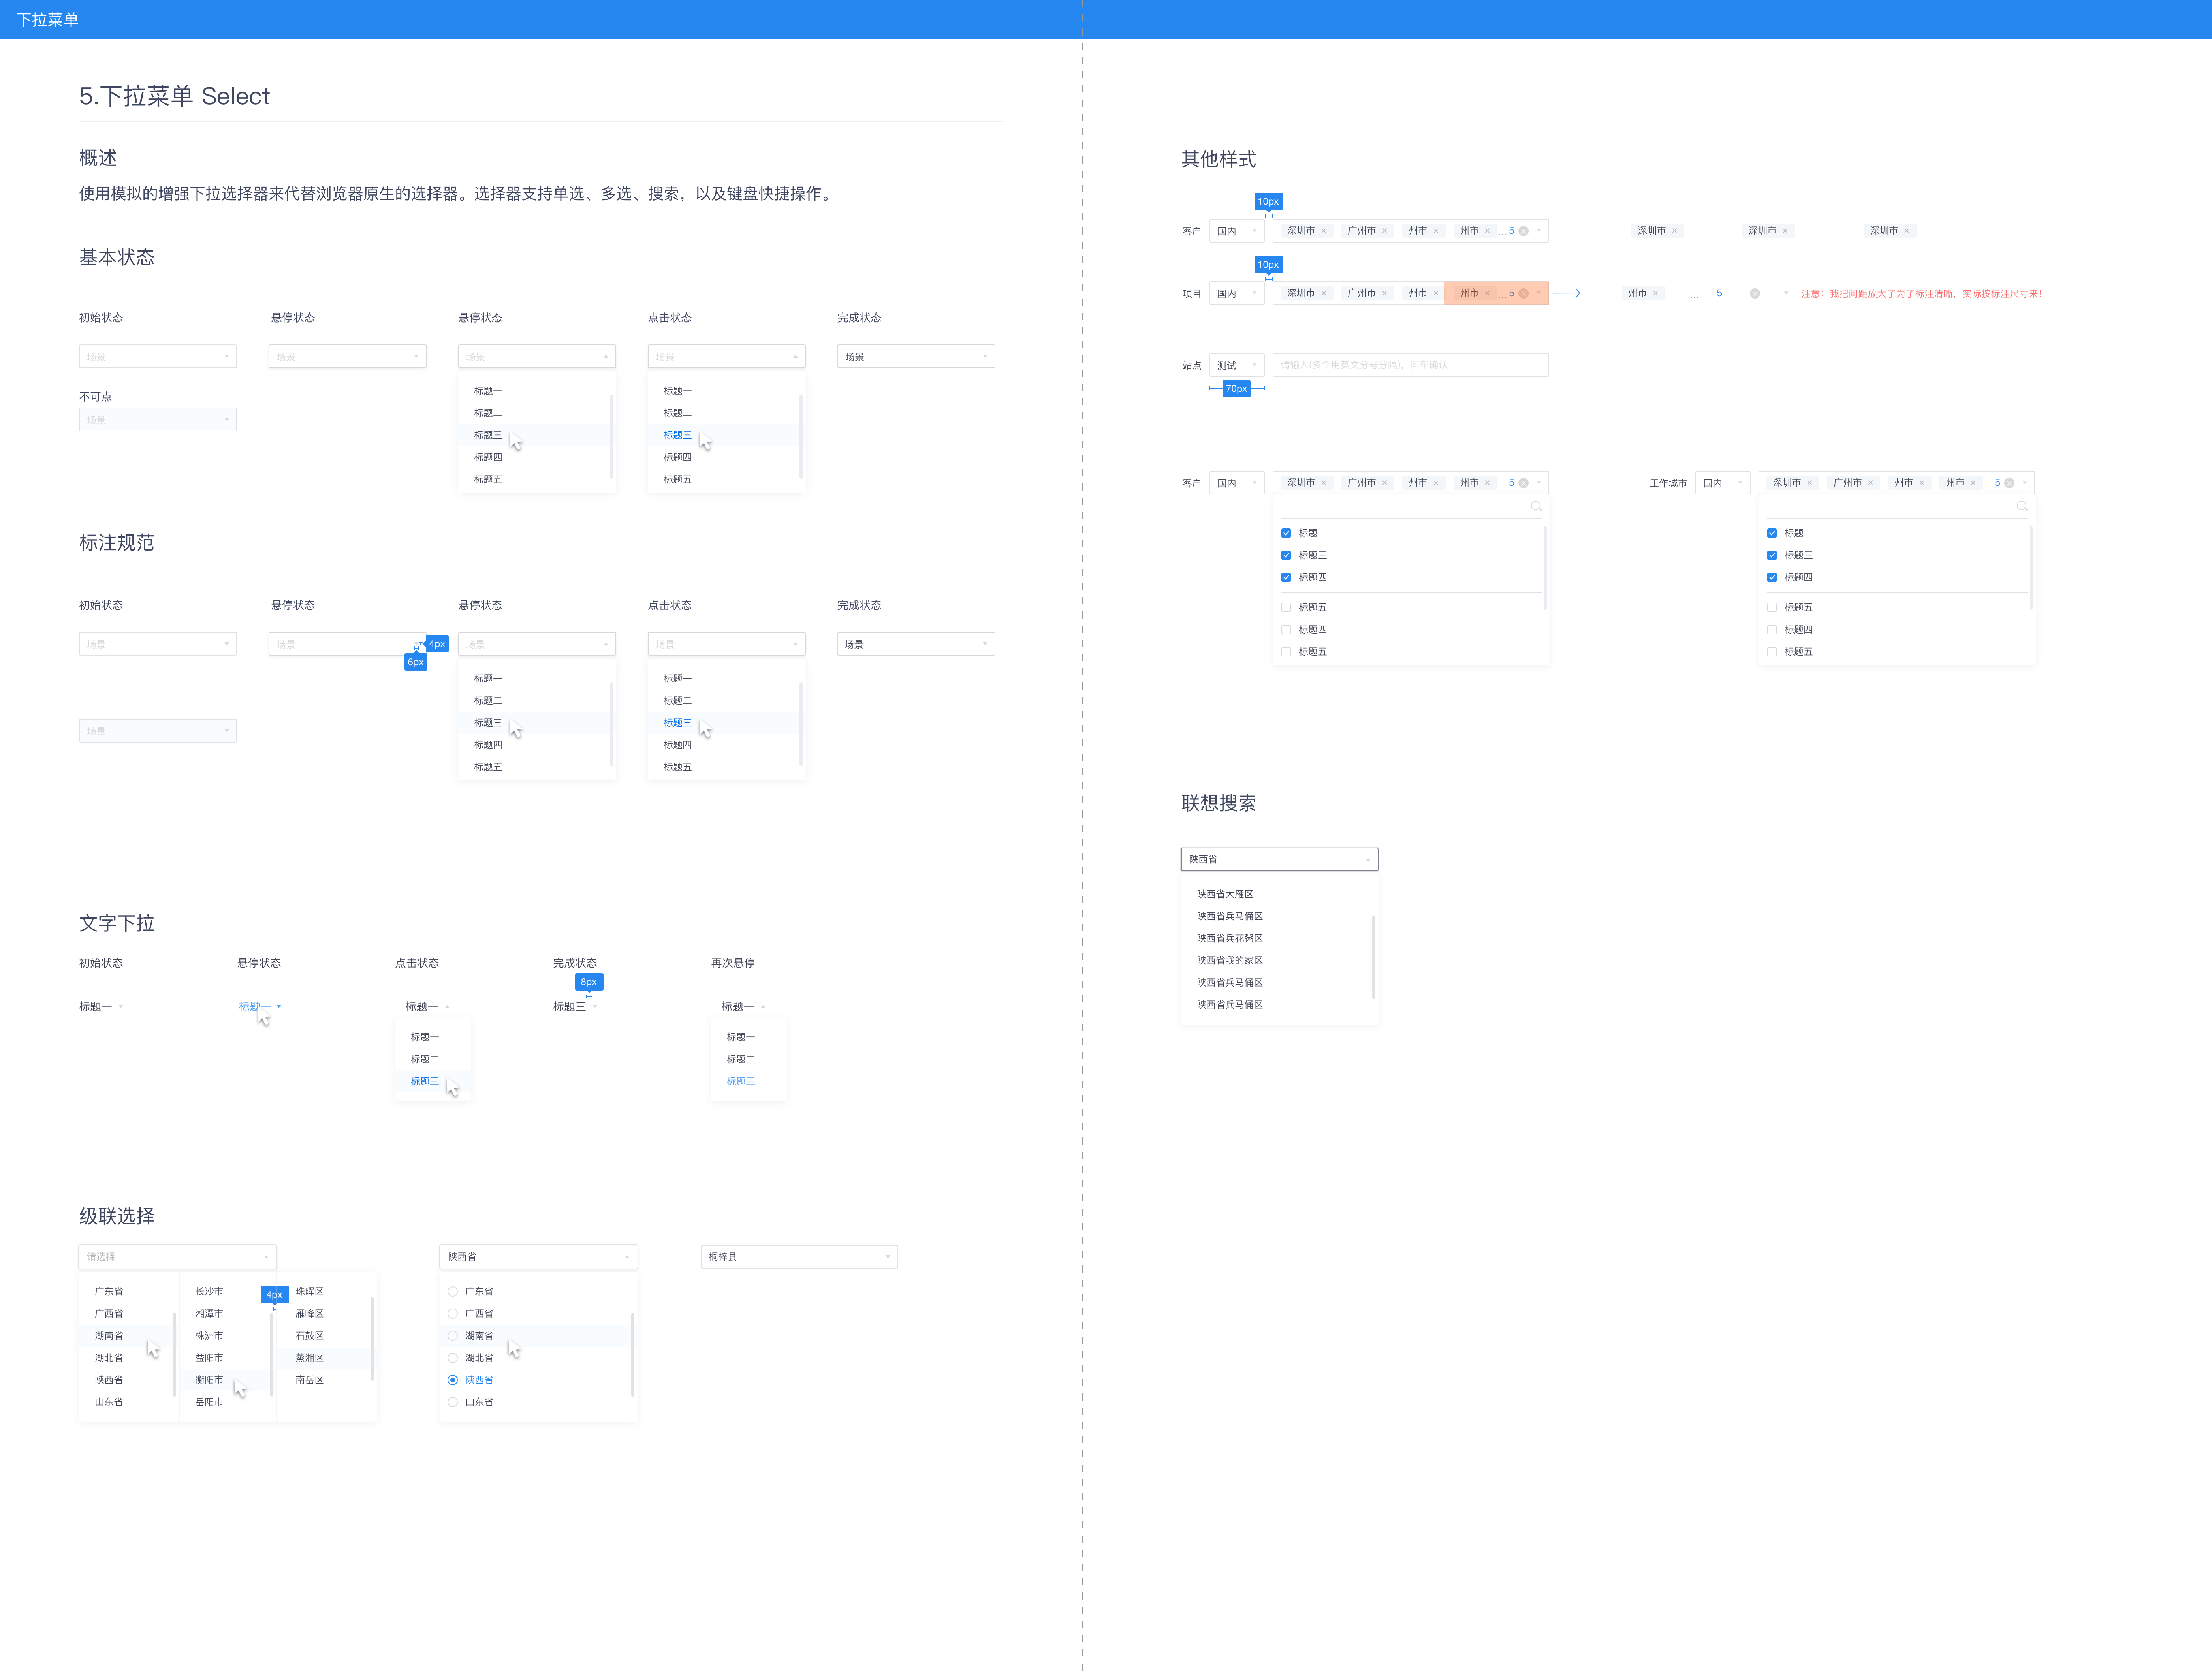Uncheck checked 标题四 in the 客户 list

coord(1286,577)
